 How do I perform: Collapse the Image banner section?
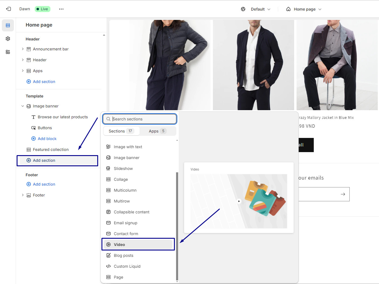coord(23,106)
